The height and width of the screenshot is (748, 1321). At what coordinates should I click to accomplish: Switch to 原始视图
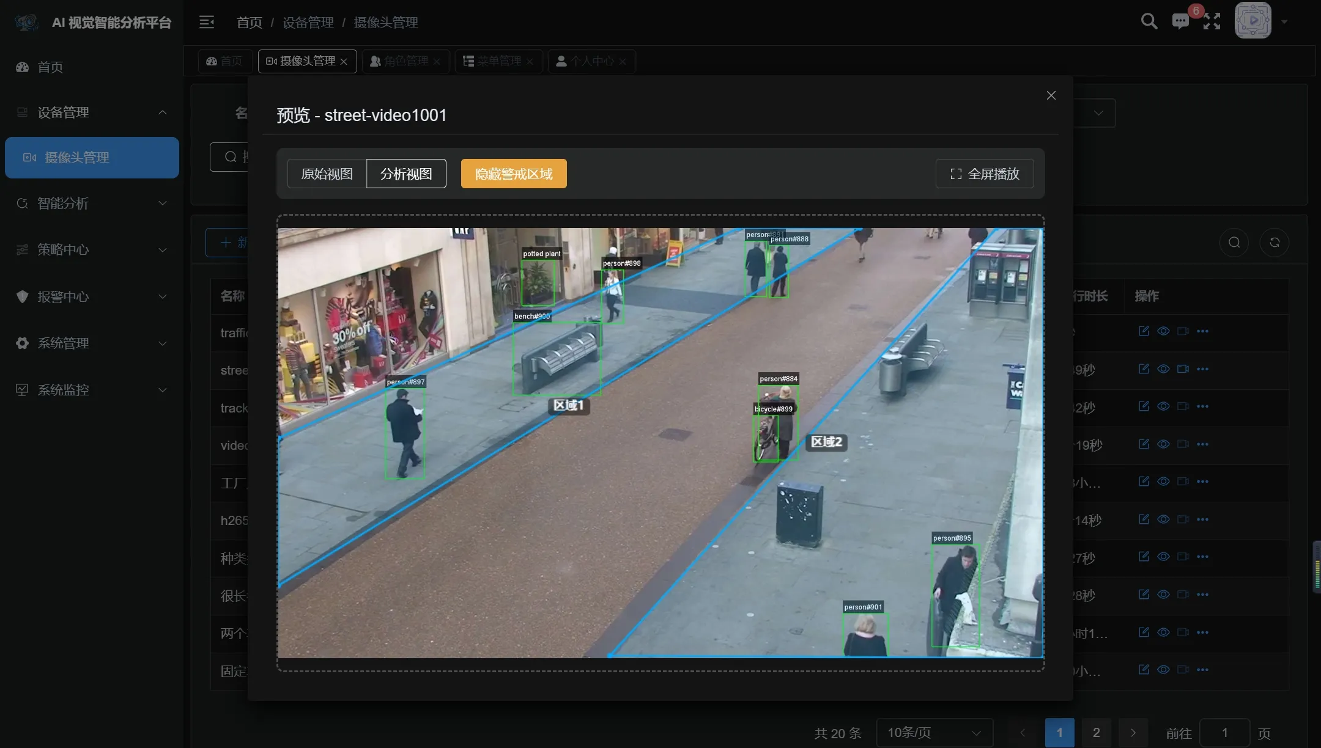(x=327, y=174)
